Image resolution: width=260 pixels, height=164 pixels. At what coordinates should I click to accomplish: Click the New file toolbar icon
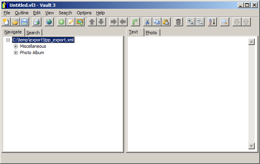pos(6,22)
